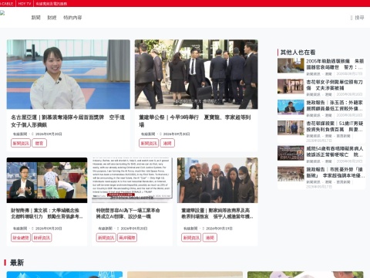Open the thumbnail of men in suits by a car

point(197,74)
